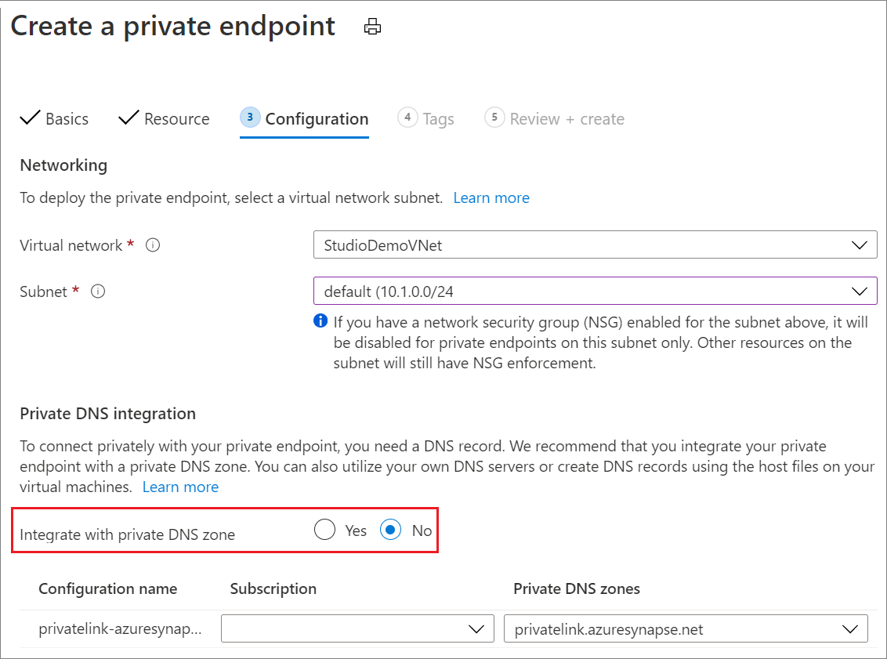Select the privatelink-azuresynap configuration name

(x=119, y=628)
